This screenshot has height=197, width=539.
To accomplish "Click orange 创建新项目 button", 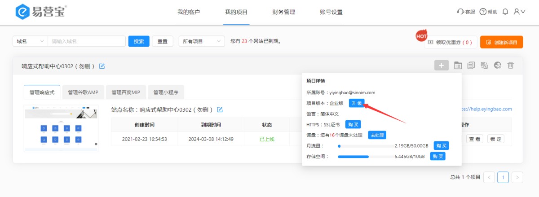I will coord(501,42).
